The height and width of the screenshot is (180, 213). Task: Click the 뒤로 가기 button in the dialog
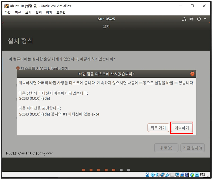(x=158, y=128)
